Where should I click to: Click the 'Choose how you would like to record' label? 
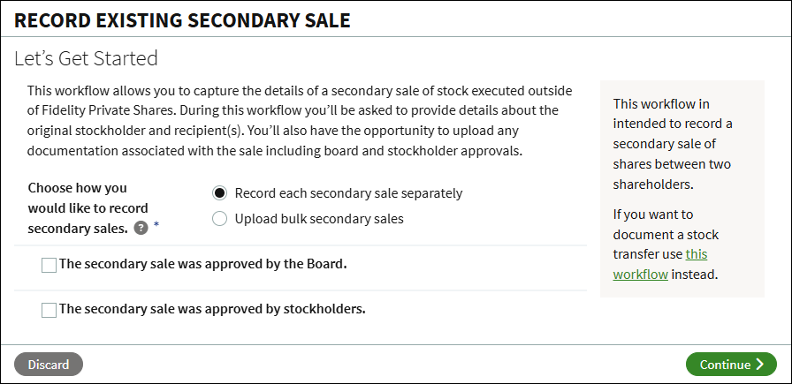(x=88, y=208)
